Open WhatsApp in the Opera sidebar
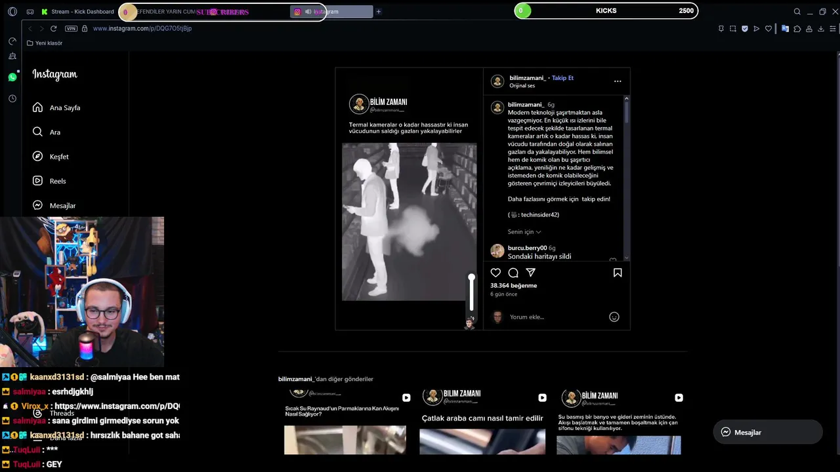This screenshot has width=840, height=472. click(x=12, y=77)
